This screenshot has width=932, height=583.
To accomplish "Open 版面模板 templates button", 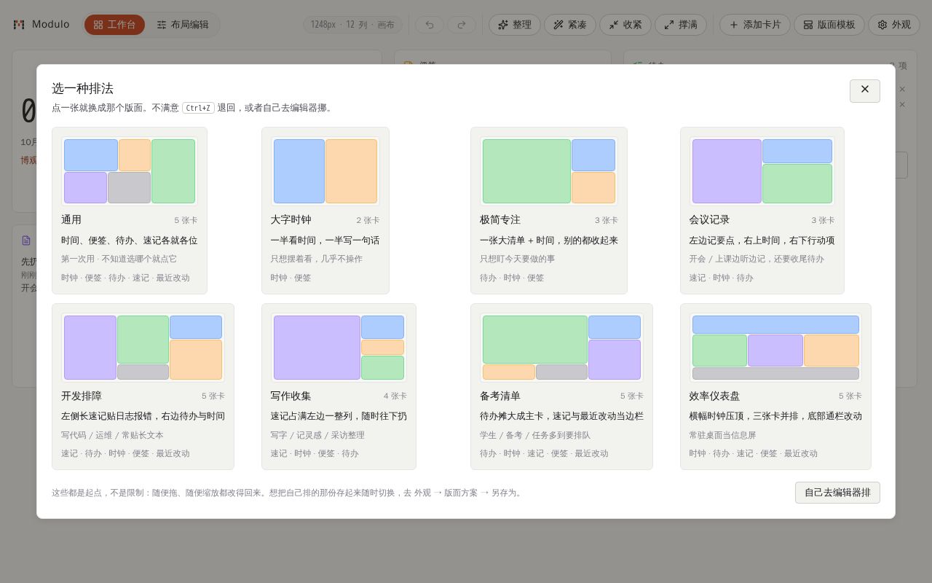I will [x=829, y=25].
